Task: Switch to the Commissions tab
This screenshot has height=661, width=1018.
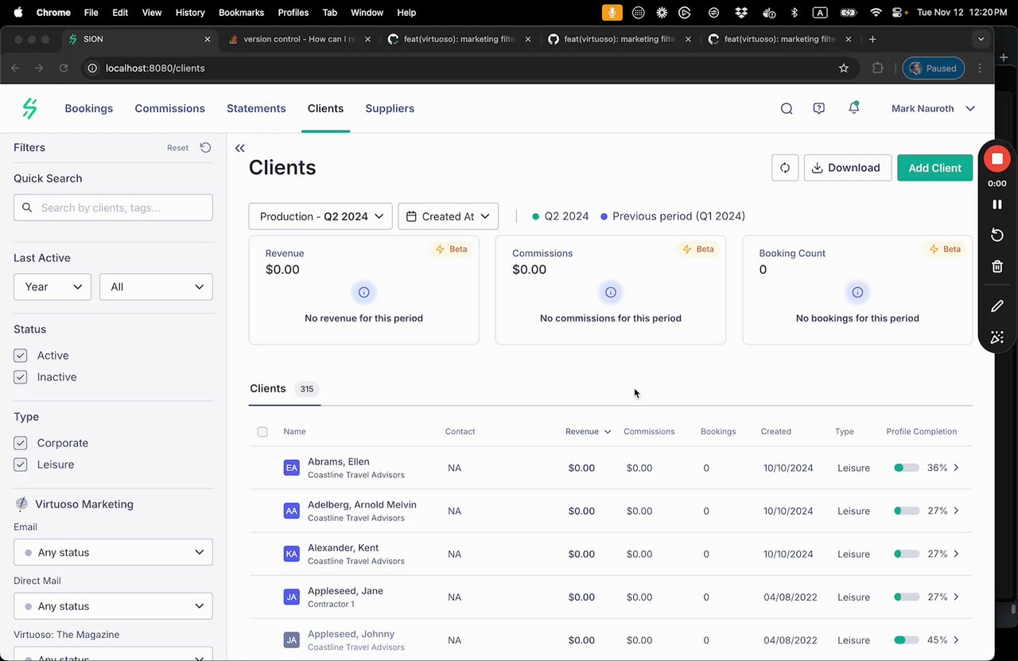Action: pyautogui.click(x=169, y=108)
